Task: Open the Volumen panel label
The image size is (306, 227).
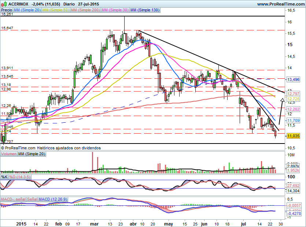Action: point(9,154)
